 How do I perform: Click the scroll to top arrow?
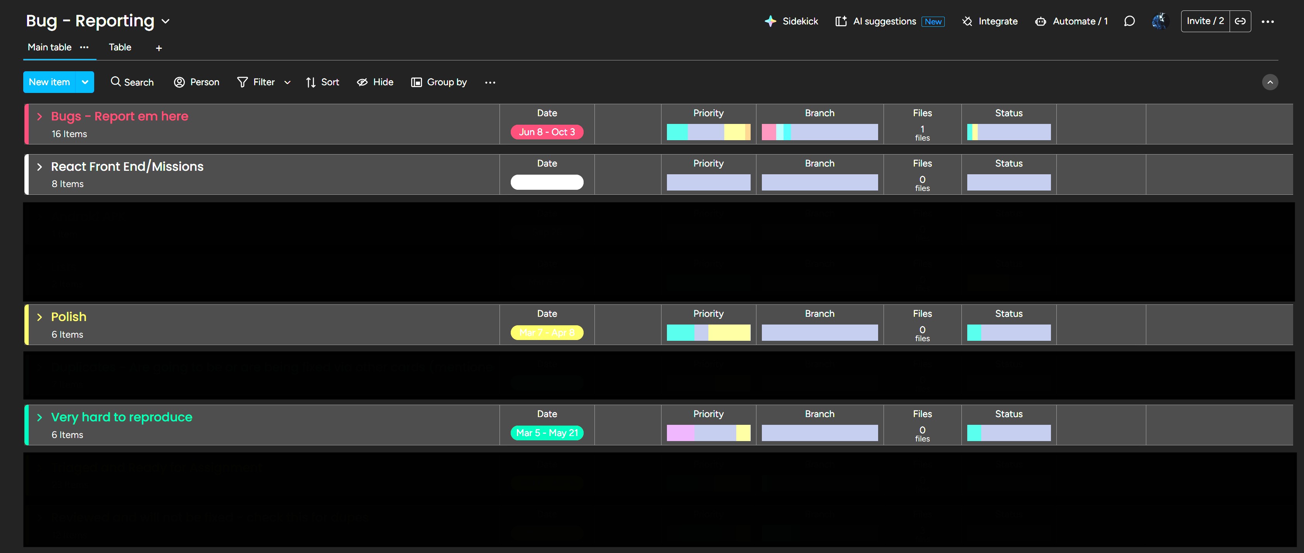click(x=1270, y=82)
